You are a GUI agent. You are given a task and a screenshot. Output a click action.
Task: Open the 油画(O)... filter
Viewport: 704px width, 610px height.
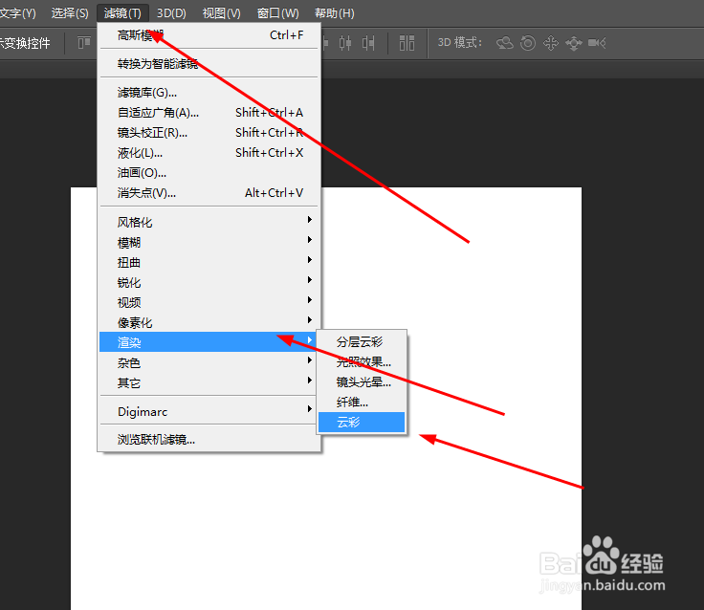click(209, 173)
